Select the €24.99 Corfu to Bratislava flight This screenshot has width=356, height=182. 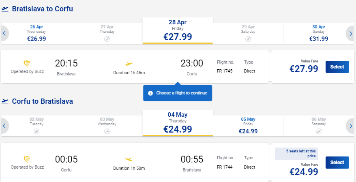tap(337, 163)
